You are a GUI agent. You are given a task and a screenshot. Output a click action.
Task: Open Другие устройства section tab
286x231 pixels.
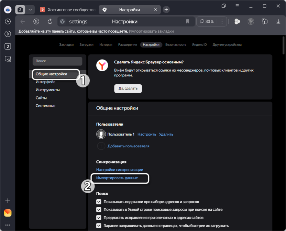point(227,44)
